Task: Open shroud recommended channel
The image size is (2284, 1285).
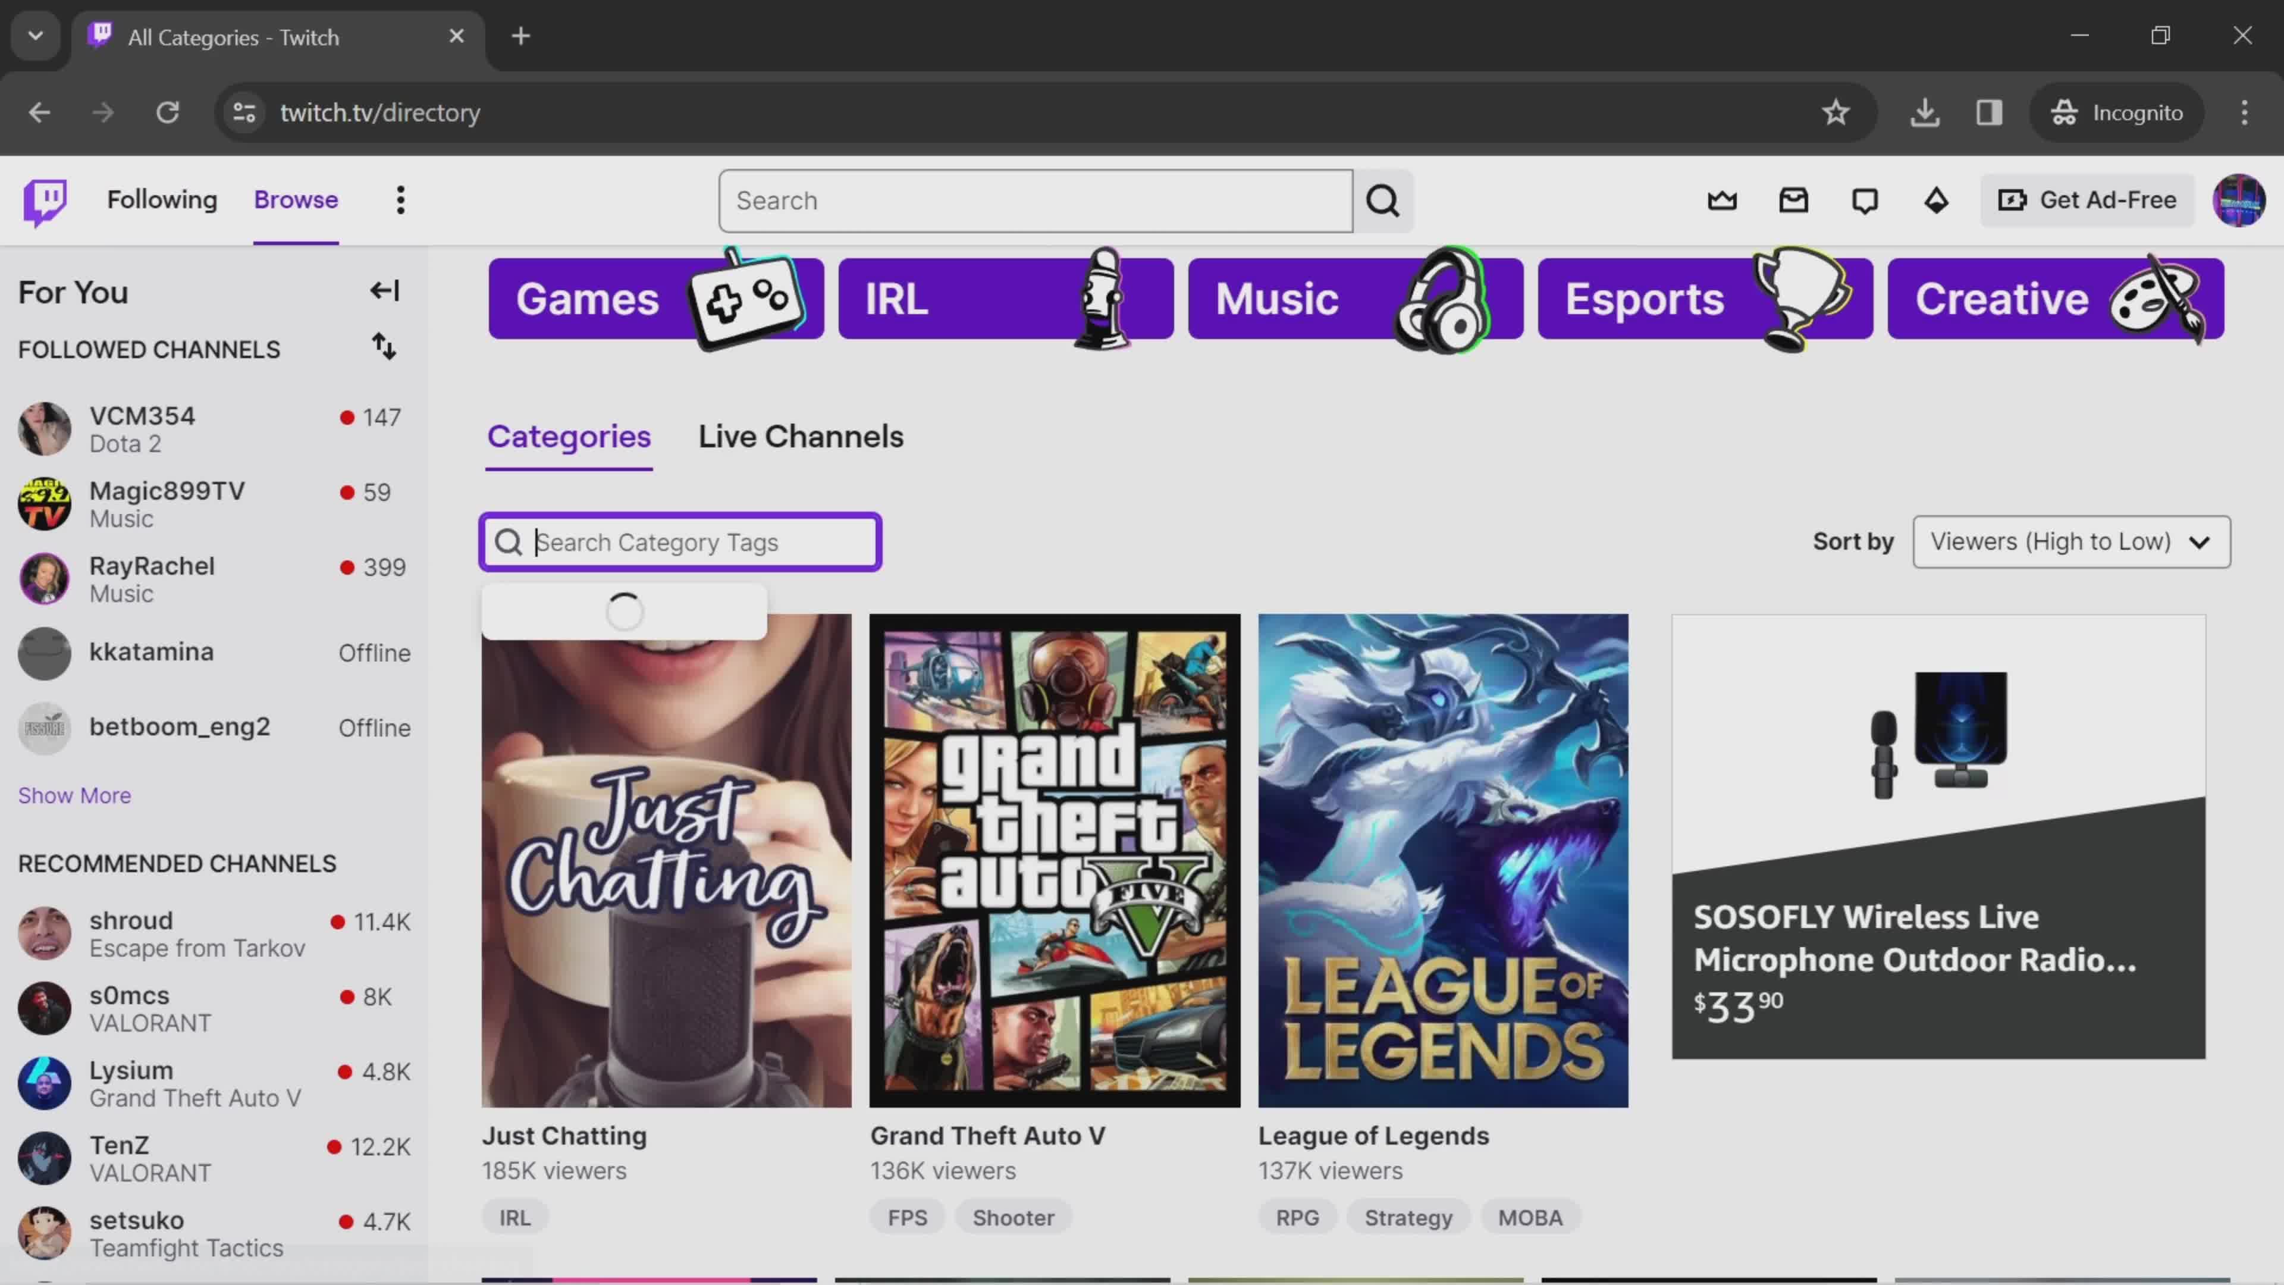Action: click(x=213, y=934)
